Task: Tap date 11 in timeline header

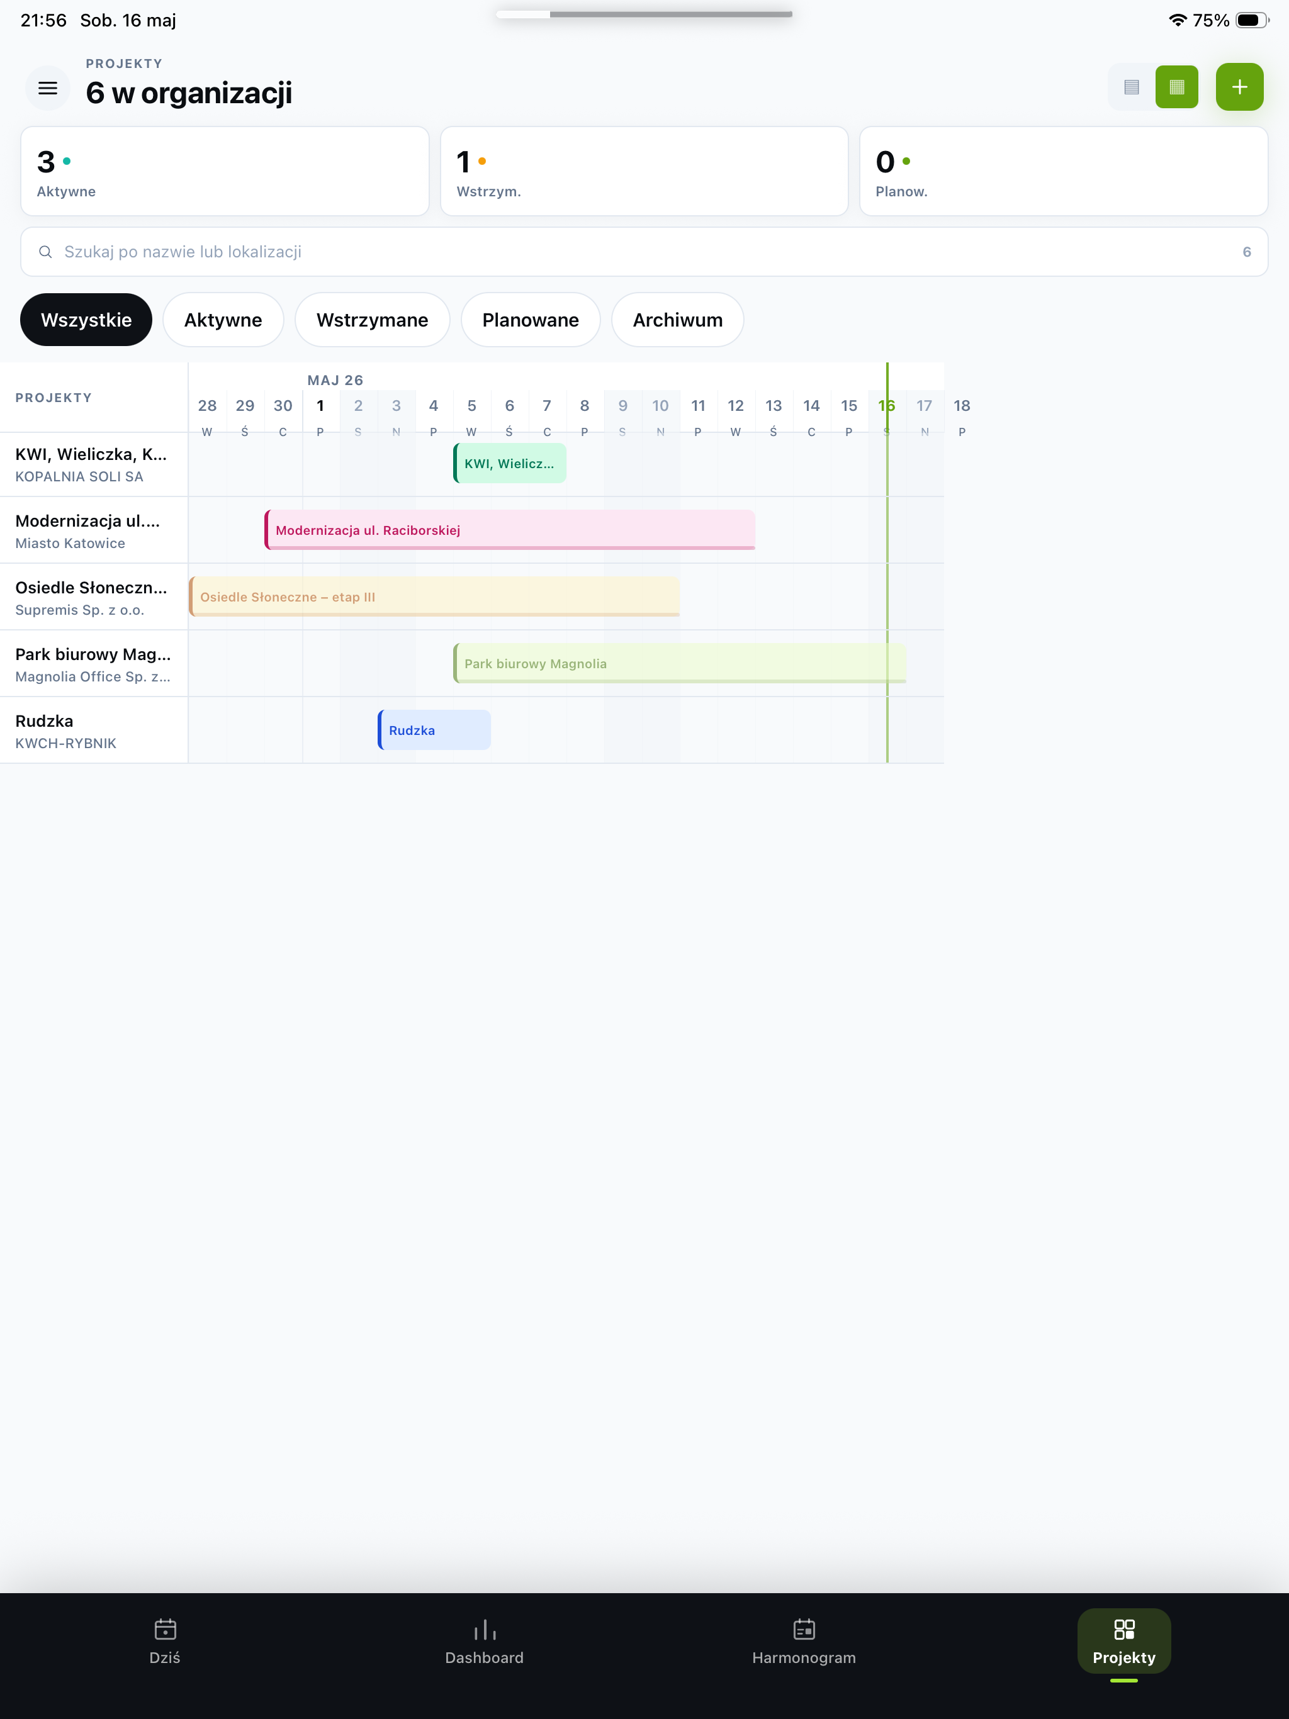Action: point(698,406)
